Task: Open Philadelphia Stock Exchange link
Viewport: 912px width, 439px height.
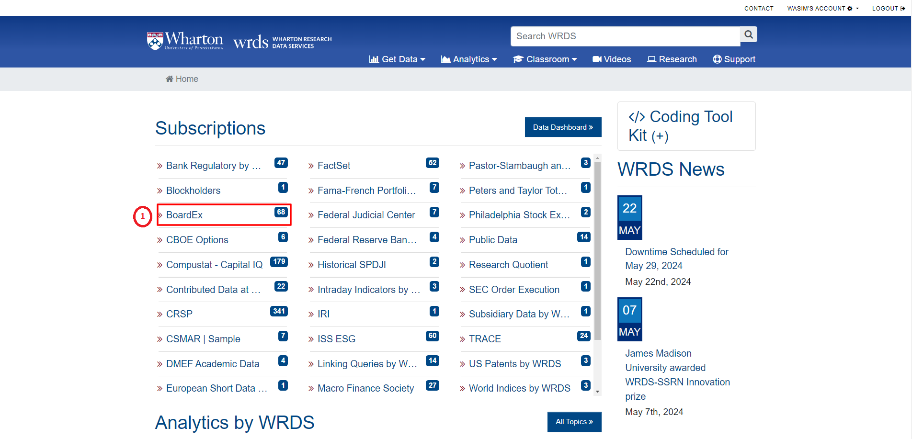Action: pos(519,215)
